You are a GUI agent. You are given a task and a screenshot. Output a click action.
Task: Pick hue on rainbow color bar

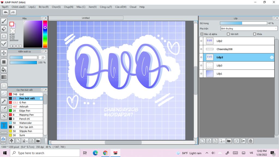click(x=45, y=34)
